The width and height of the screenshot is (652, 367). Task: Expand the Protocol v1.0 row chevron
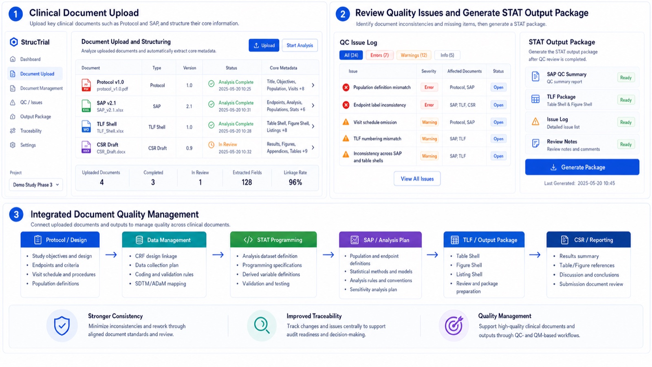tap(313, 85)
